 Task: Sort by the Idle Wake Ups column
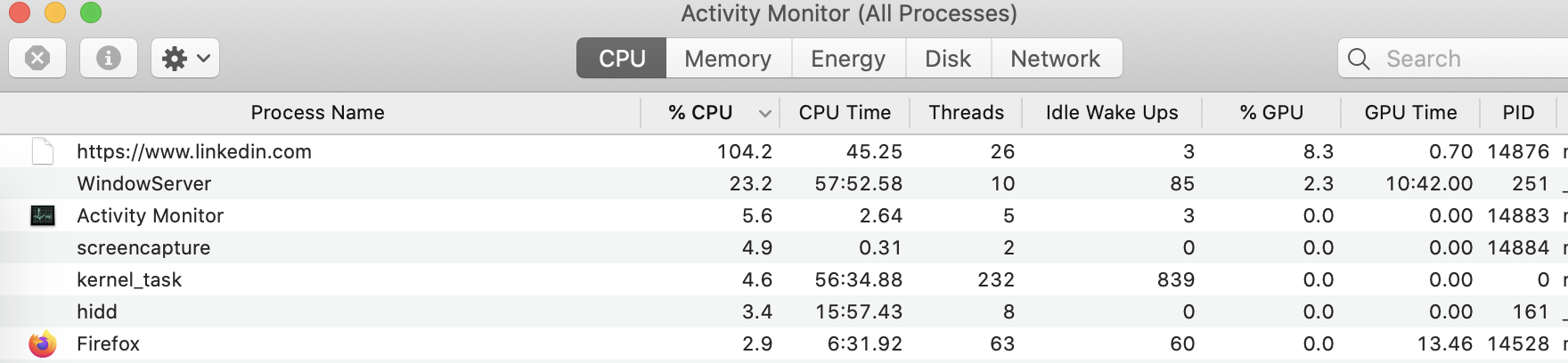(1112, 113)
